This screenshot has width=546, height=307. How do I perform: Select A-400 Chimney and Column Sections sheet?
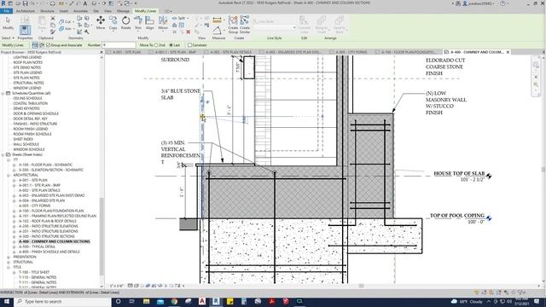coord(55,241)
